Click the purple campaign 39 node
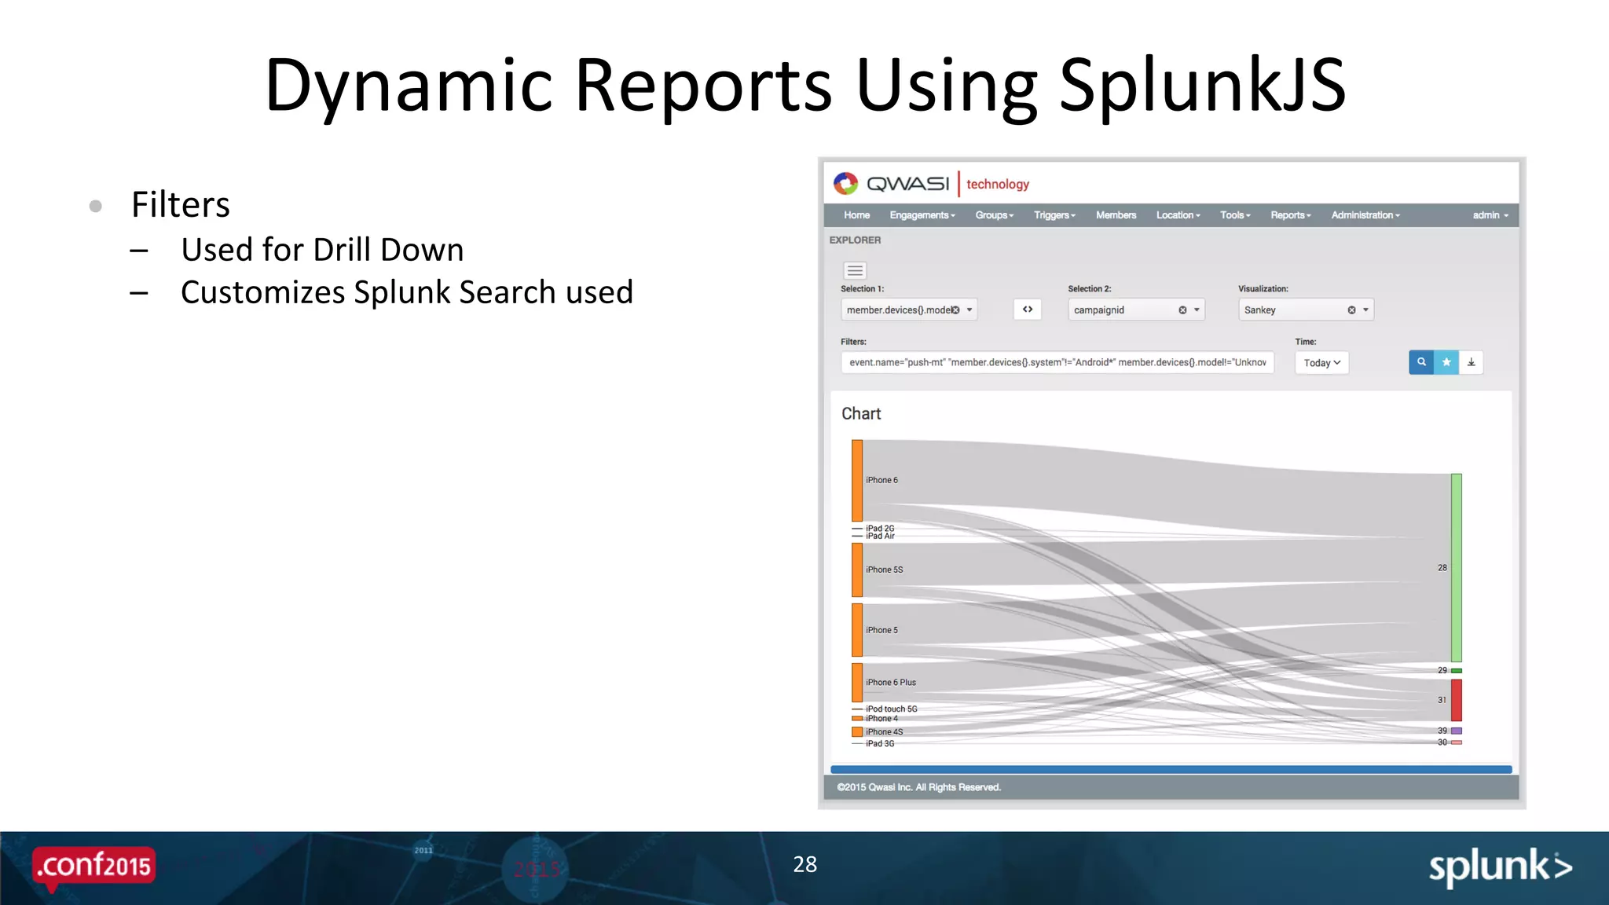The width and height of the screenshot is (1609, 905). tap(1457, 731)
